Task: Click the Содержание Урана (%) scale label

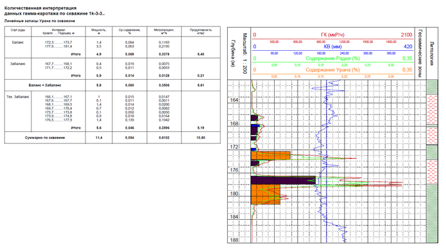Action: coord(332,70)
